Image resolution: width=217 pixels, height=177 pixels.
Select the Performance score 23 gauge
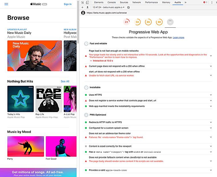click(126, 22)
